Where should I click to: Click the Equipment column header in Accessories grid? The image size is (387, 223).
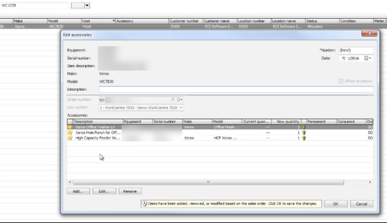[x=138, y=122]
